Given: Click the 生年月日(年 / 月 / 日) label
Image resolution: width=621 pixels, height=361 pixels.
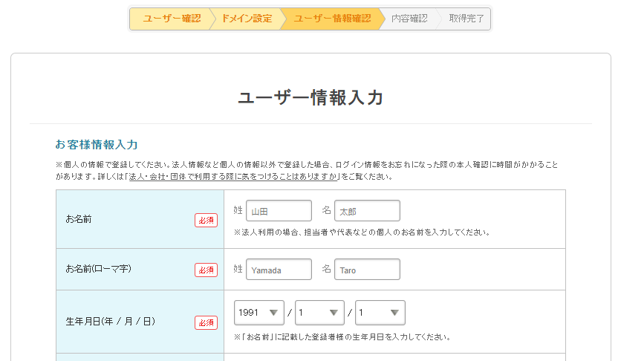Looking at the screenshot, I should point(110,321).
